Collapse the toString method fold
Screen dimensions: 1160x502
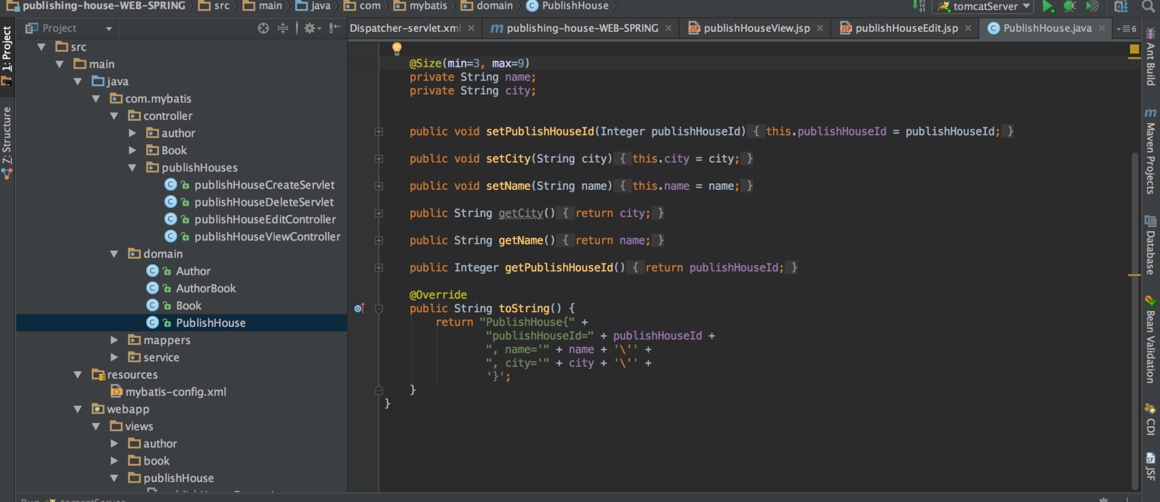379,309
